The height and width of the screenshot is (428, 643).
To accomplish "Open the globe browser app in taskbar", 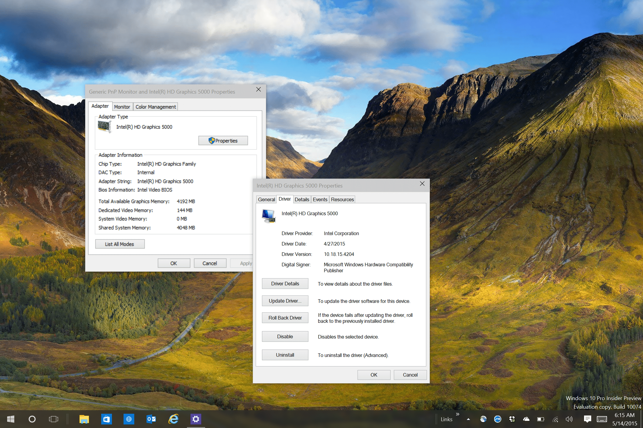I will pos(129,419).
